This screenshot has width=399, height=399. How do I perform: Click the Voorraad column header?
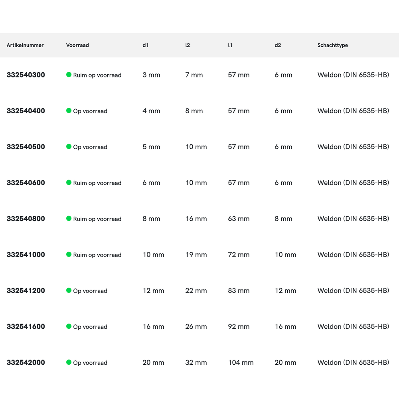tap(77, 45)
